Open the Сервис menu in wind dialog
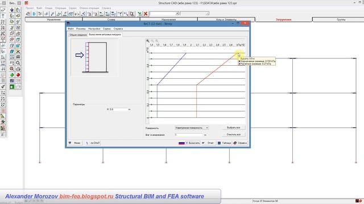 pyautogui.click(x=107, y=29)
